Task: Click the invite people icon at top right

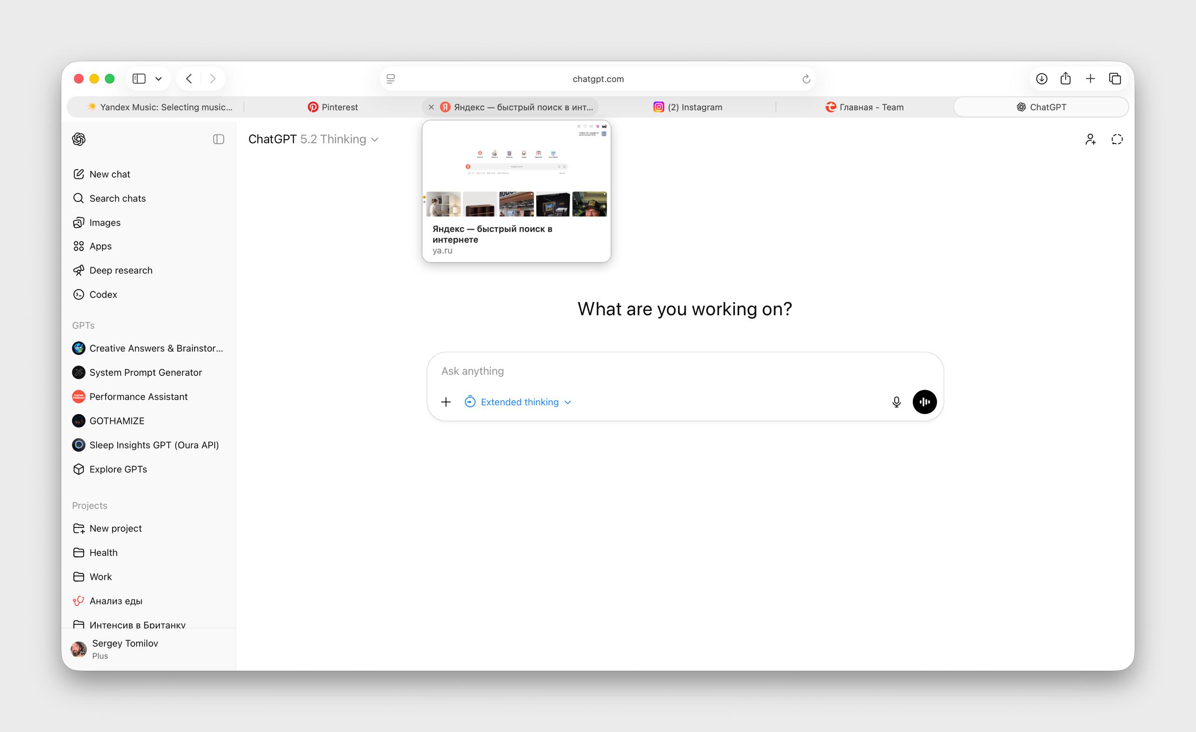Action: 1091,140
